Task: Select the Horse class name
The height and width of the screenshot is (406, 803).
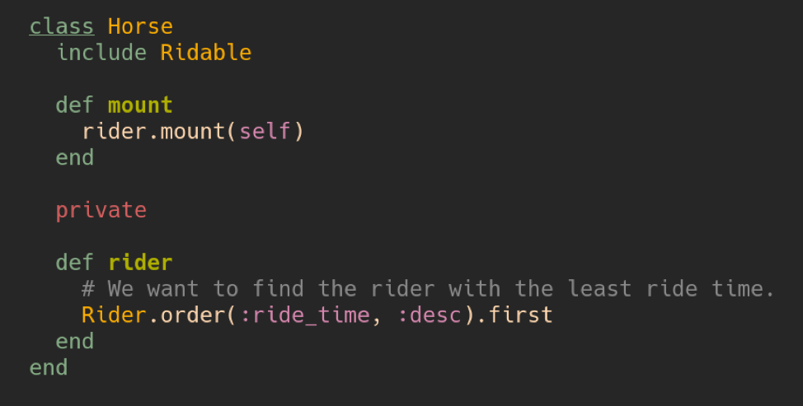Action: [140, 26]
